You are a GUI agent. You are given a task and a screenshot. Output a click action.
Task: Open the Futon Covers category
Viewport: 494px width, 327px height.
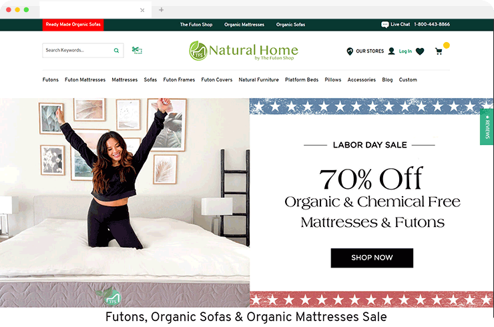point(217,79)
